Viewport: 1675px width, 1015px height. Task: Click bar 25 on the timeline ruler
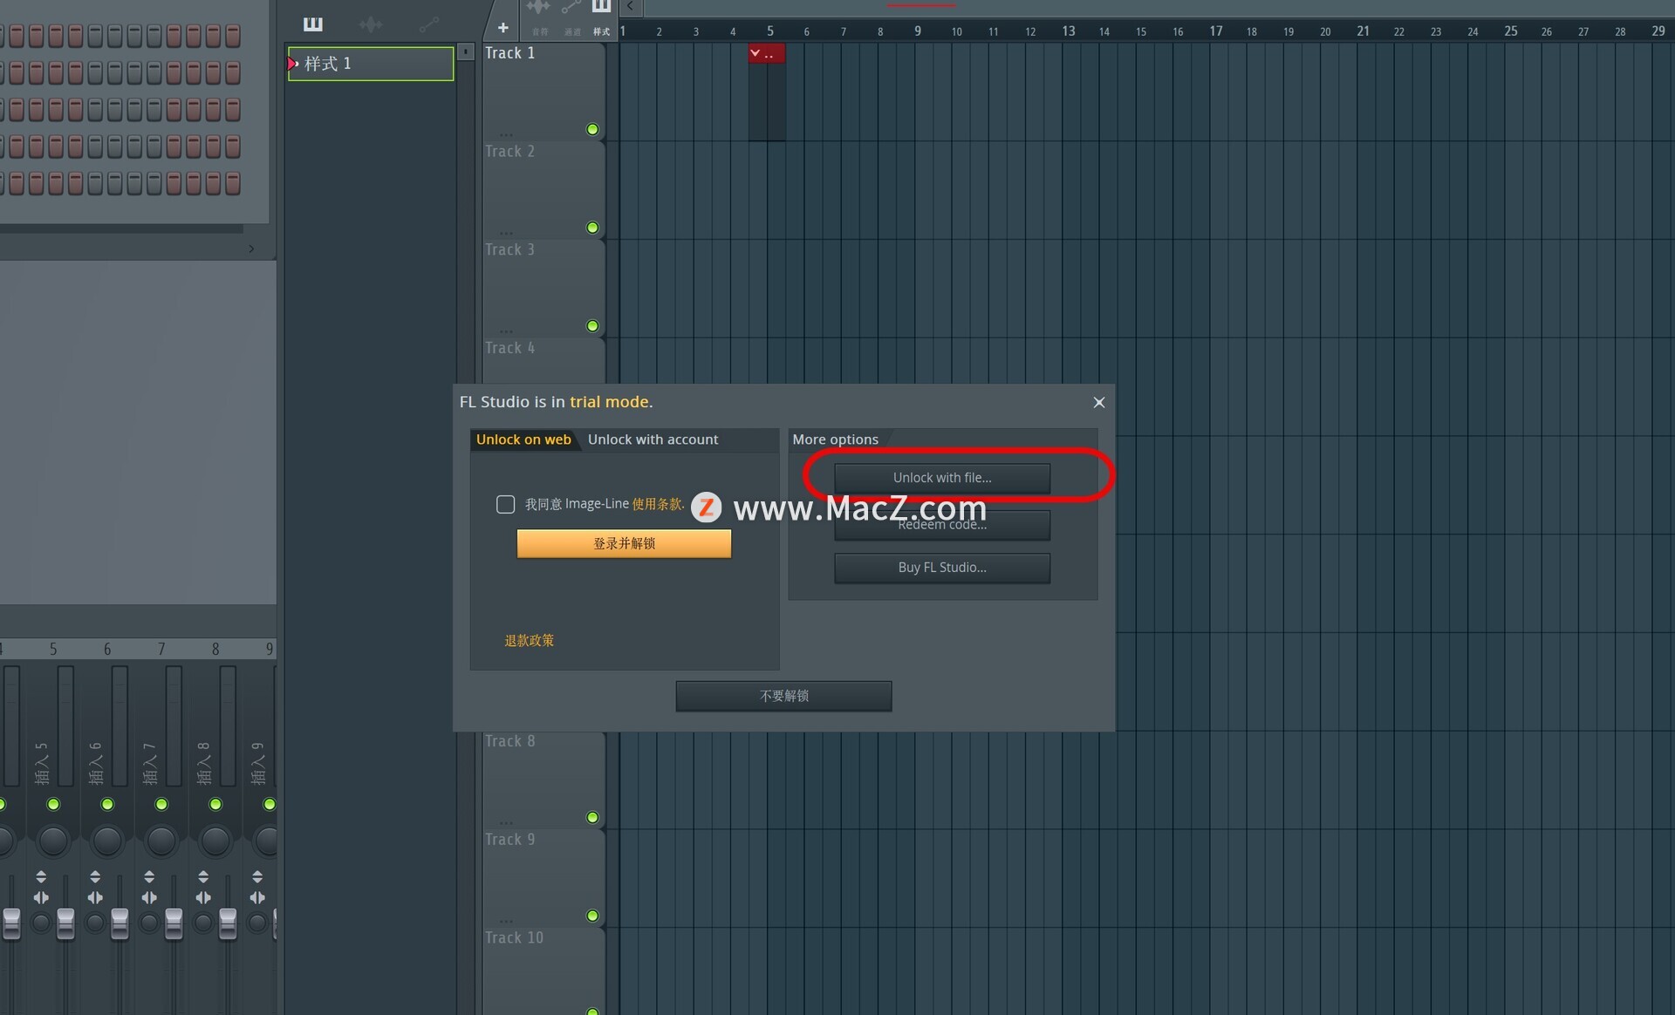pyautogui.click(x=1510, y=31)
